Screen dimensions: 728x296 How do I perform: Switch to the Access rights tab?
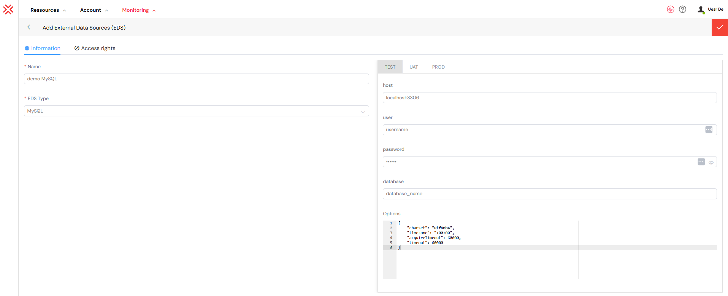95,48
